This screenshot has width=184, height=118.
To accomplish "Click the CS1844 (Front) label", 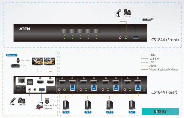I will click(165, 40).
